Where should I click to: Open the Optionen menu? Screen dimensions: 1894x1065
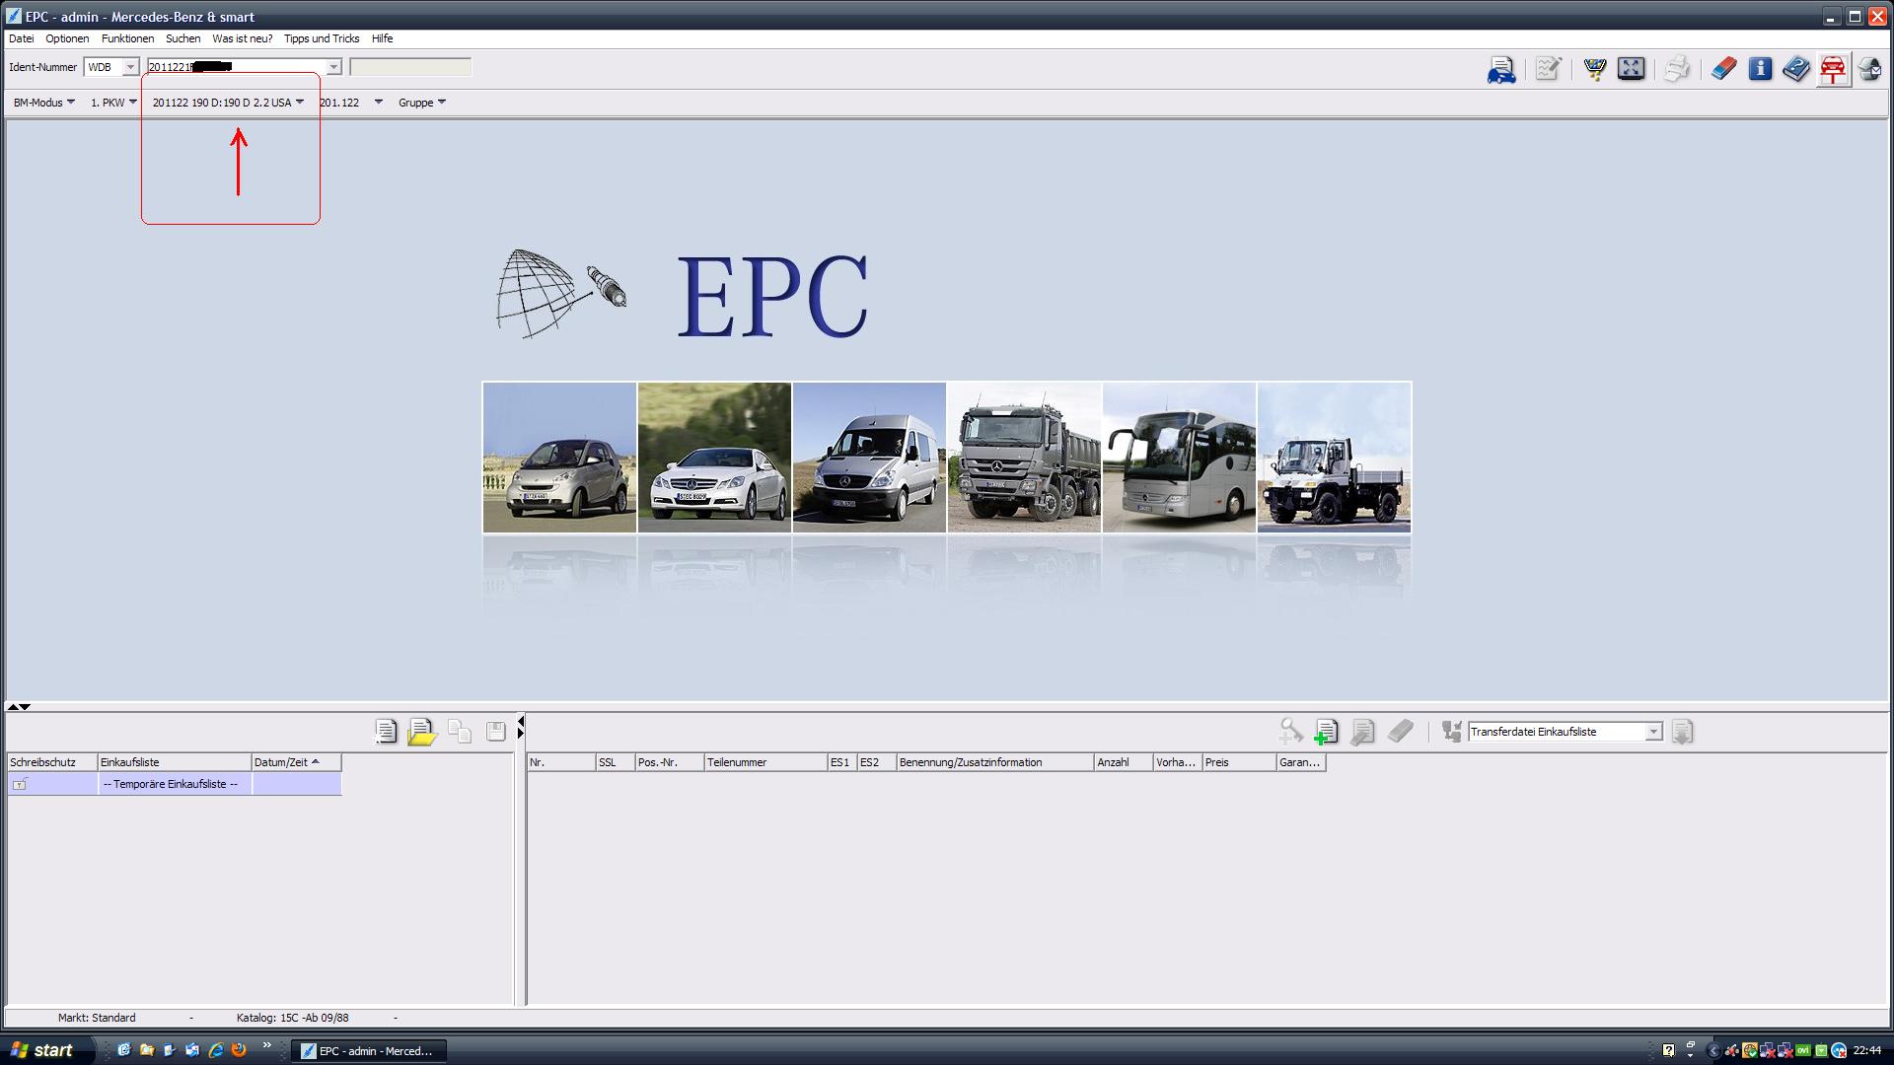[x=67, y=38]
